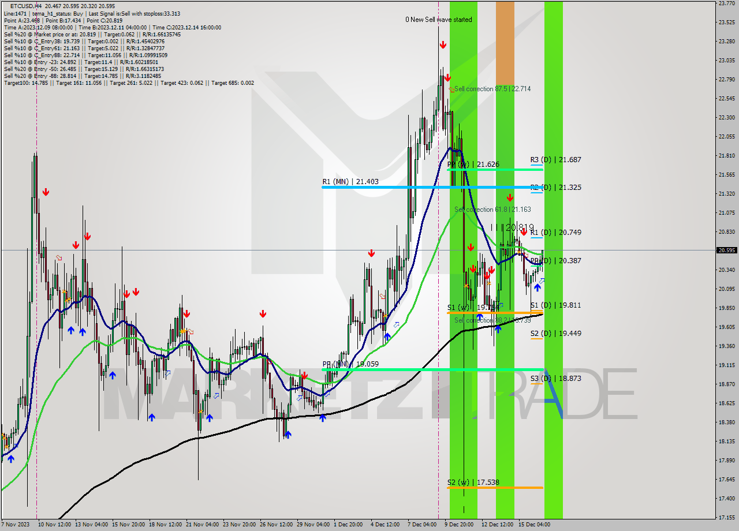Image resolution: width=739 pixels, height=531 pixels.
Task: Click the 'S2 (w) | 17.538' label
Action: (473, 482)
